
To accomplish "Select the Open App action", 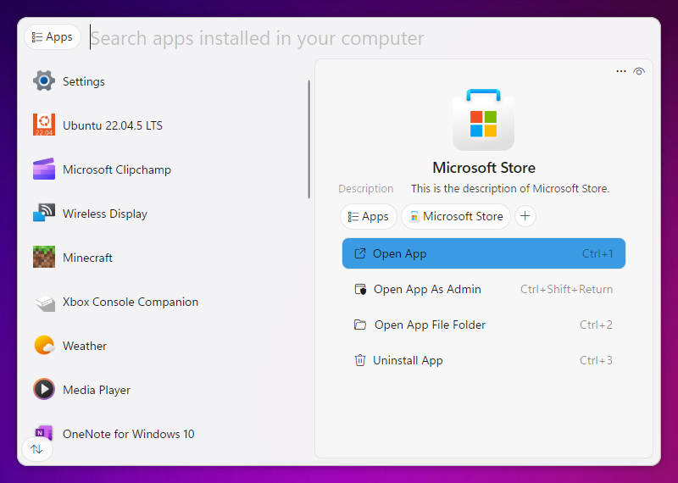I will point(483,253).
